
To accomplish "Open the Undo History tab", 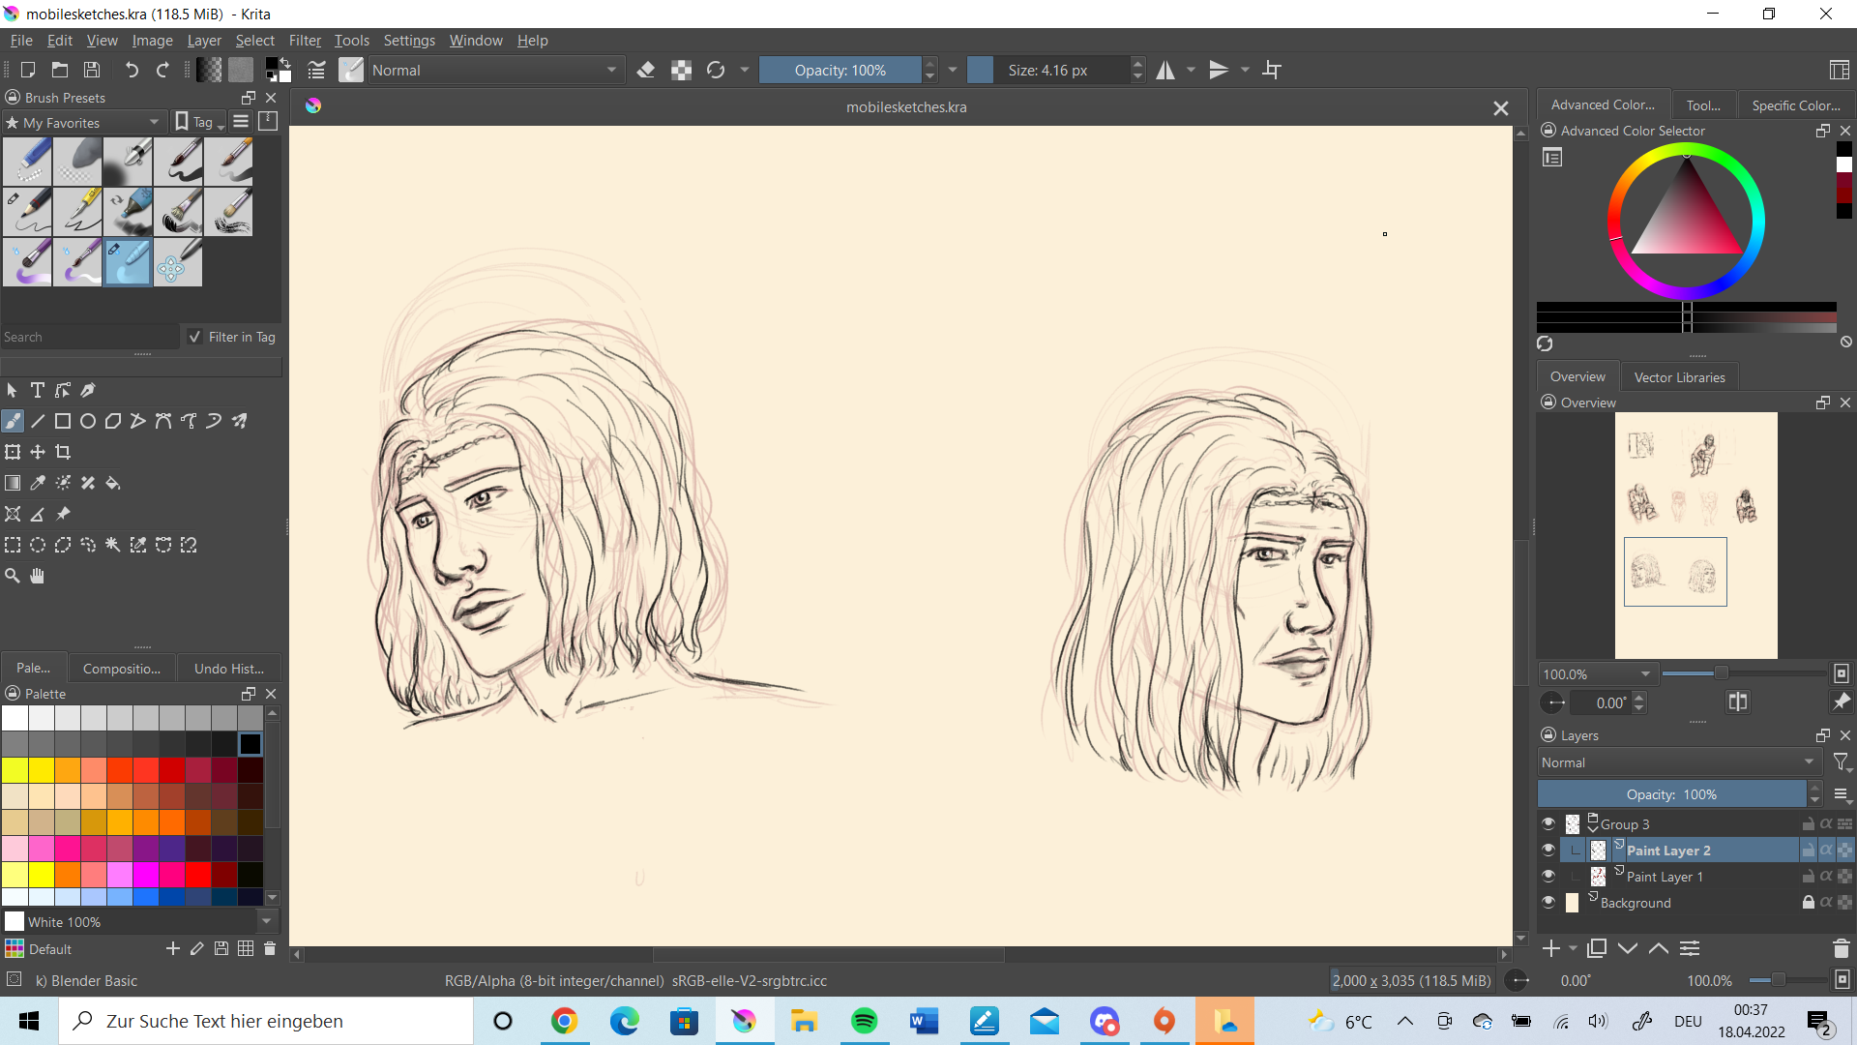I will pos(228,669).
